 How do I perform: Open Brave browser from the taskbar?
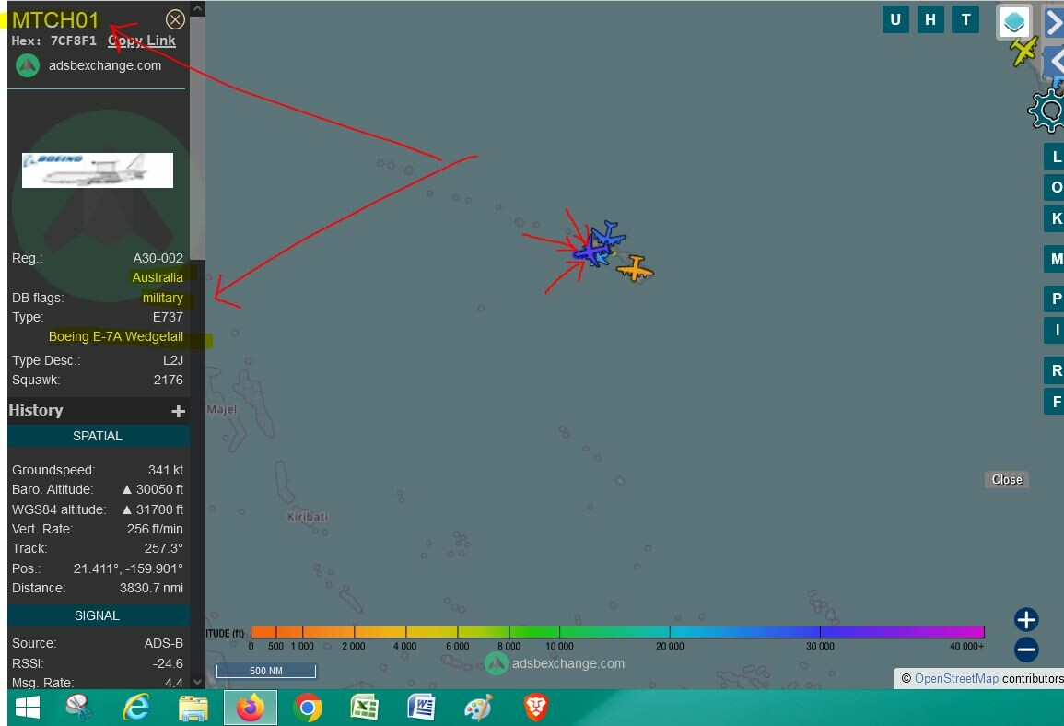point(535,708)
